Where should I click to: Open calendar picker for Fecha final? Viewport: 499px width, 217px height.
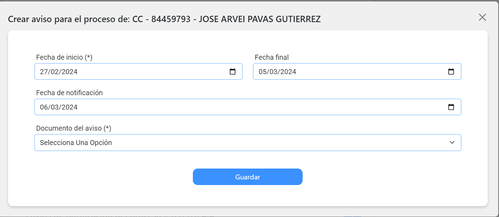pos(451,72)
